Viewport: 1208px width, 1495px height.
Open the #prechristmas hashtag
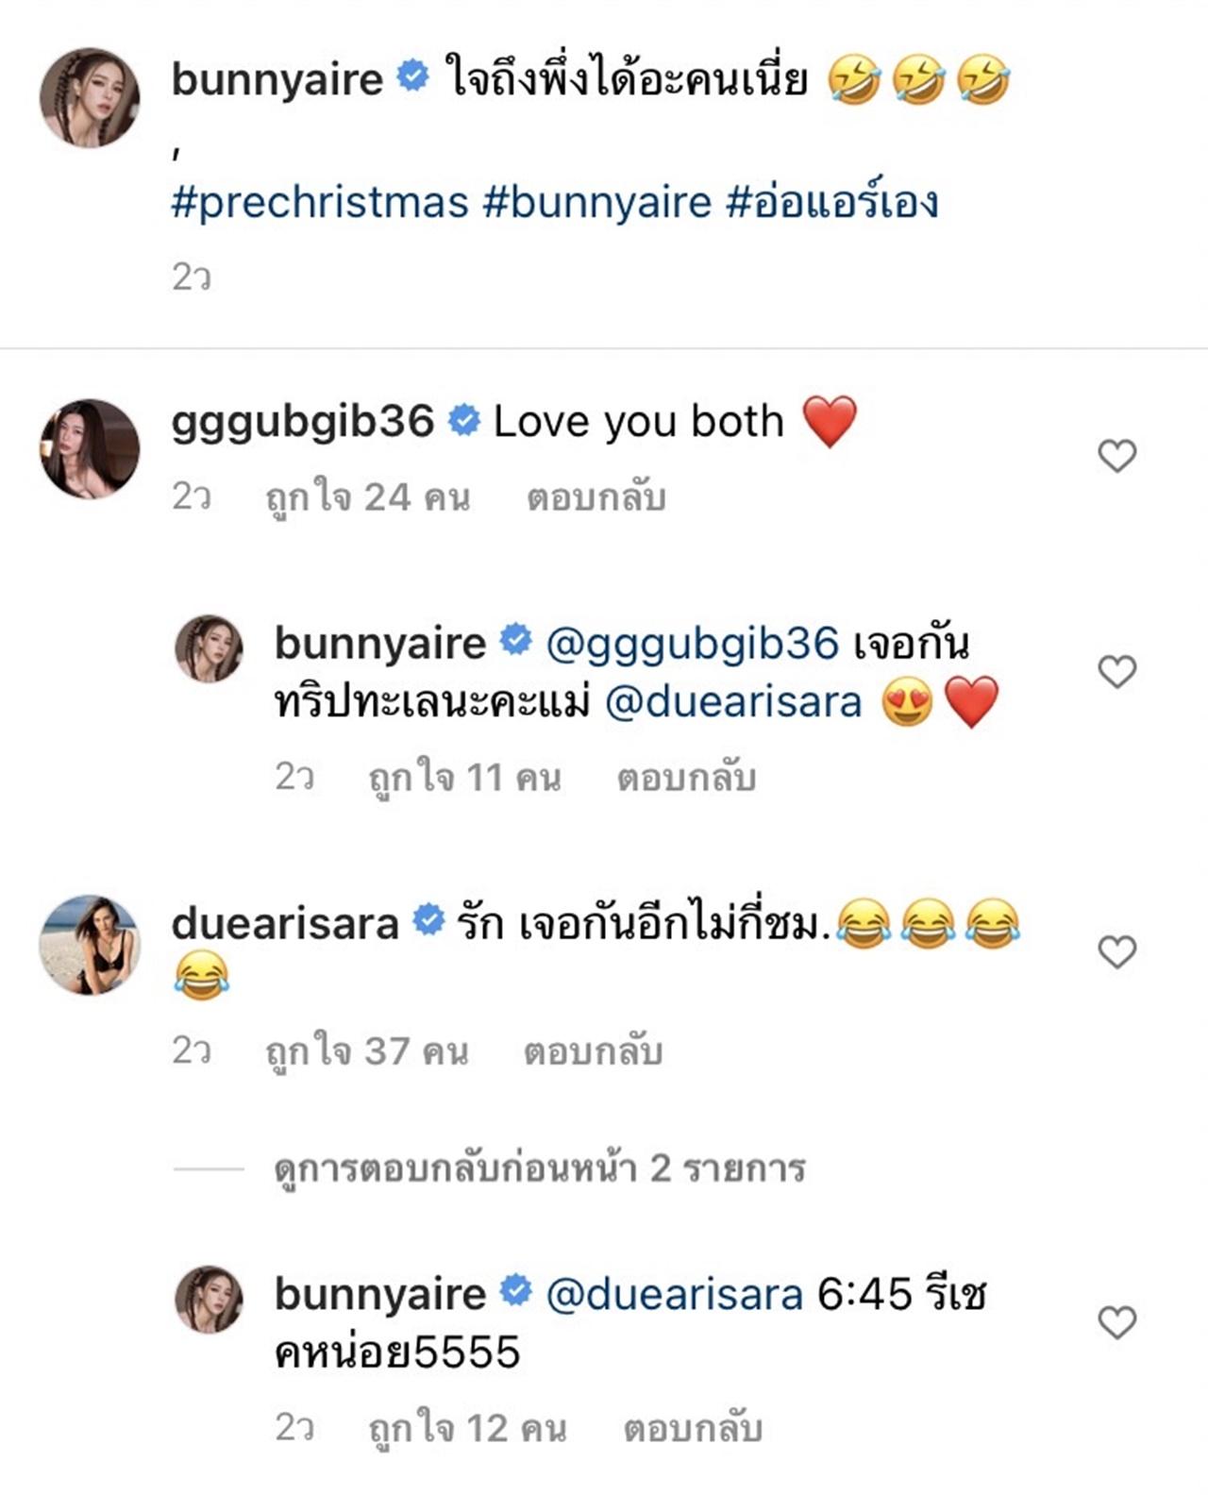pos(320,203)
